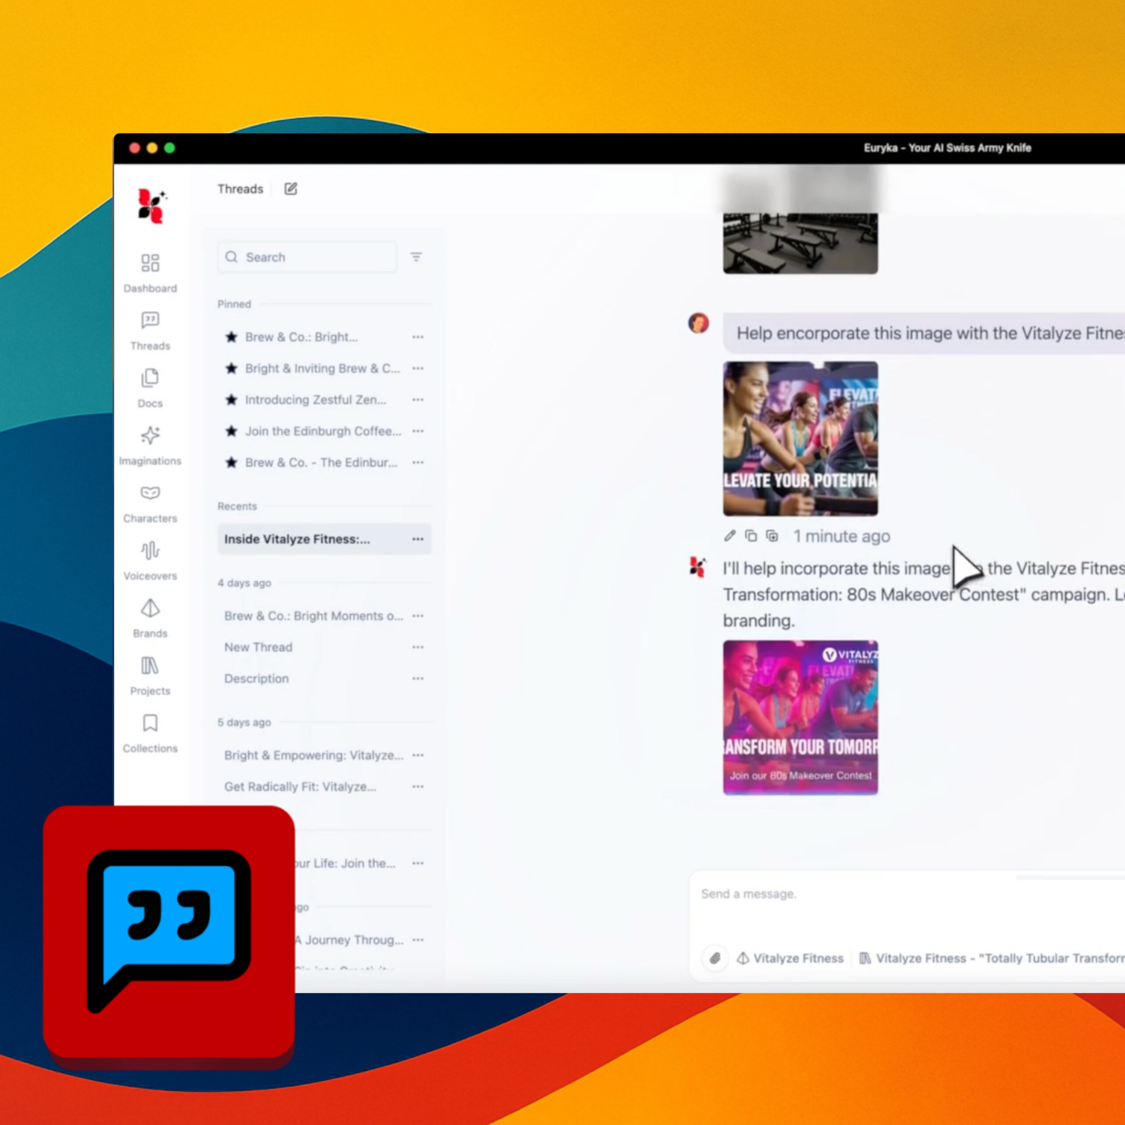This screenshot has height=1125, width=1125.
Task: Click the Vitalyze Fitness brand selector
Action: click(x=791, y=958)
